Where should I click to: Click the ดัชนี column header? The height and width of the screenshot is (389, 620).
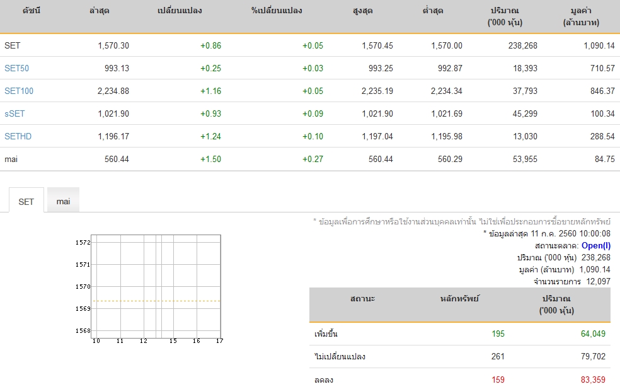[32, 11]
